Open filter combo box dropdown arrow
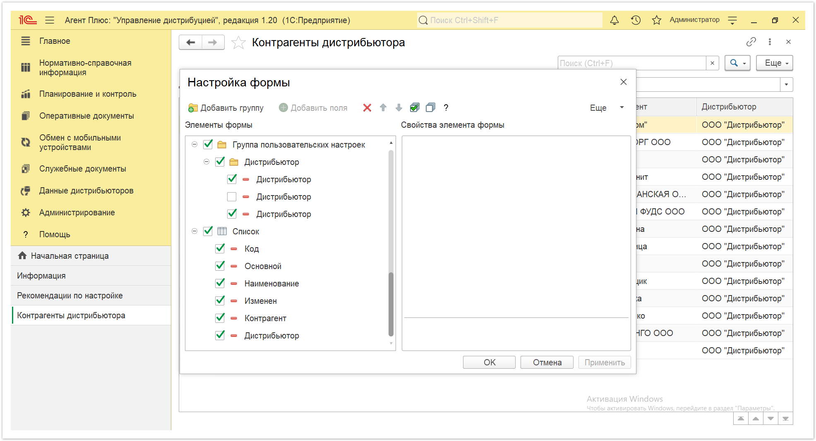Screen dimensions: 816x441 (x=786, y=85)
